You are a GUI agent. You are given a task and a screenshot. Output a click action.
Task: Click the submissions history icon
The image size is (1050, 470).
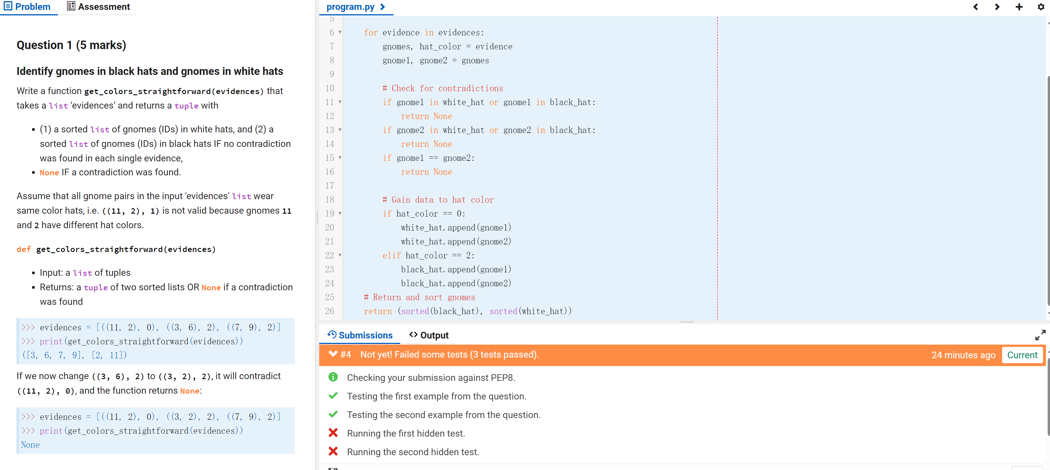coord(332,335)
